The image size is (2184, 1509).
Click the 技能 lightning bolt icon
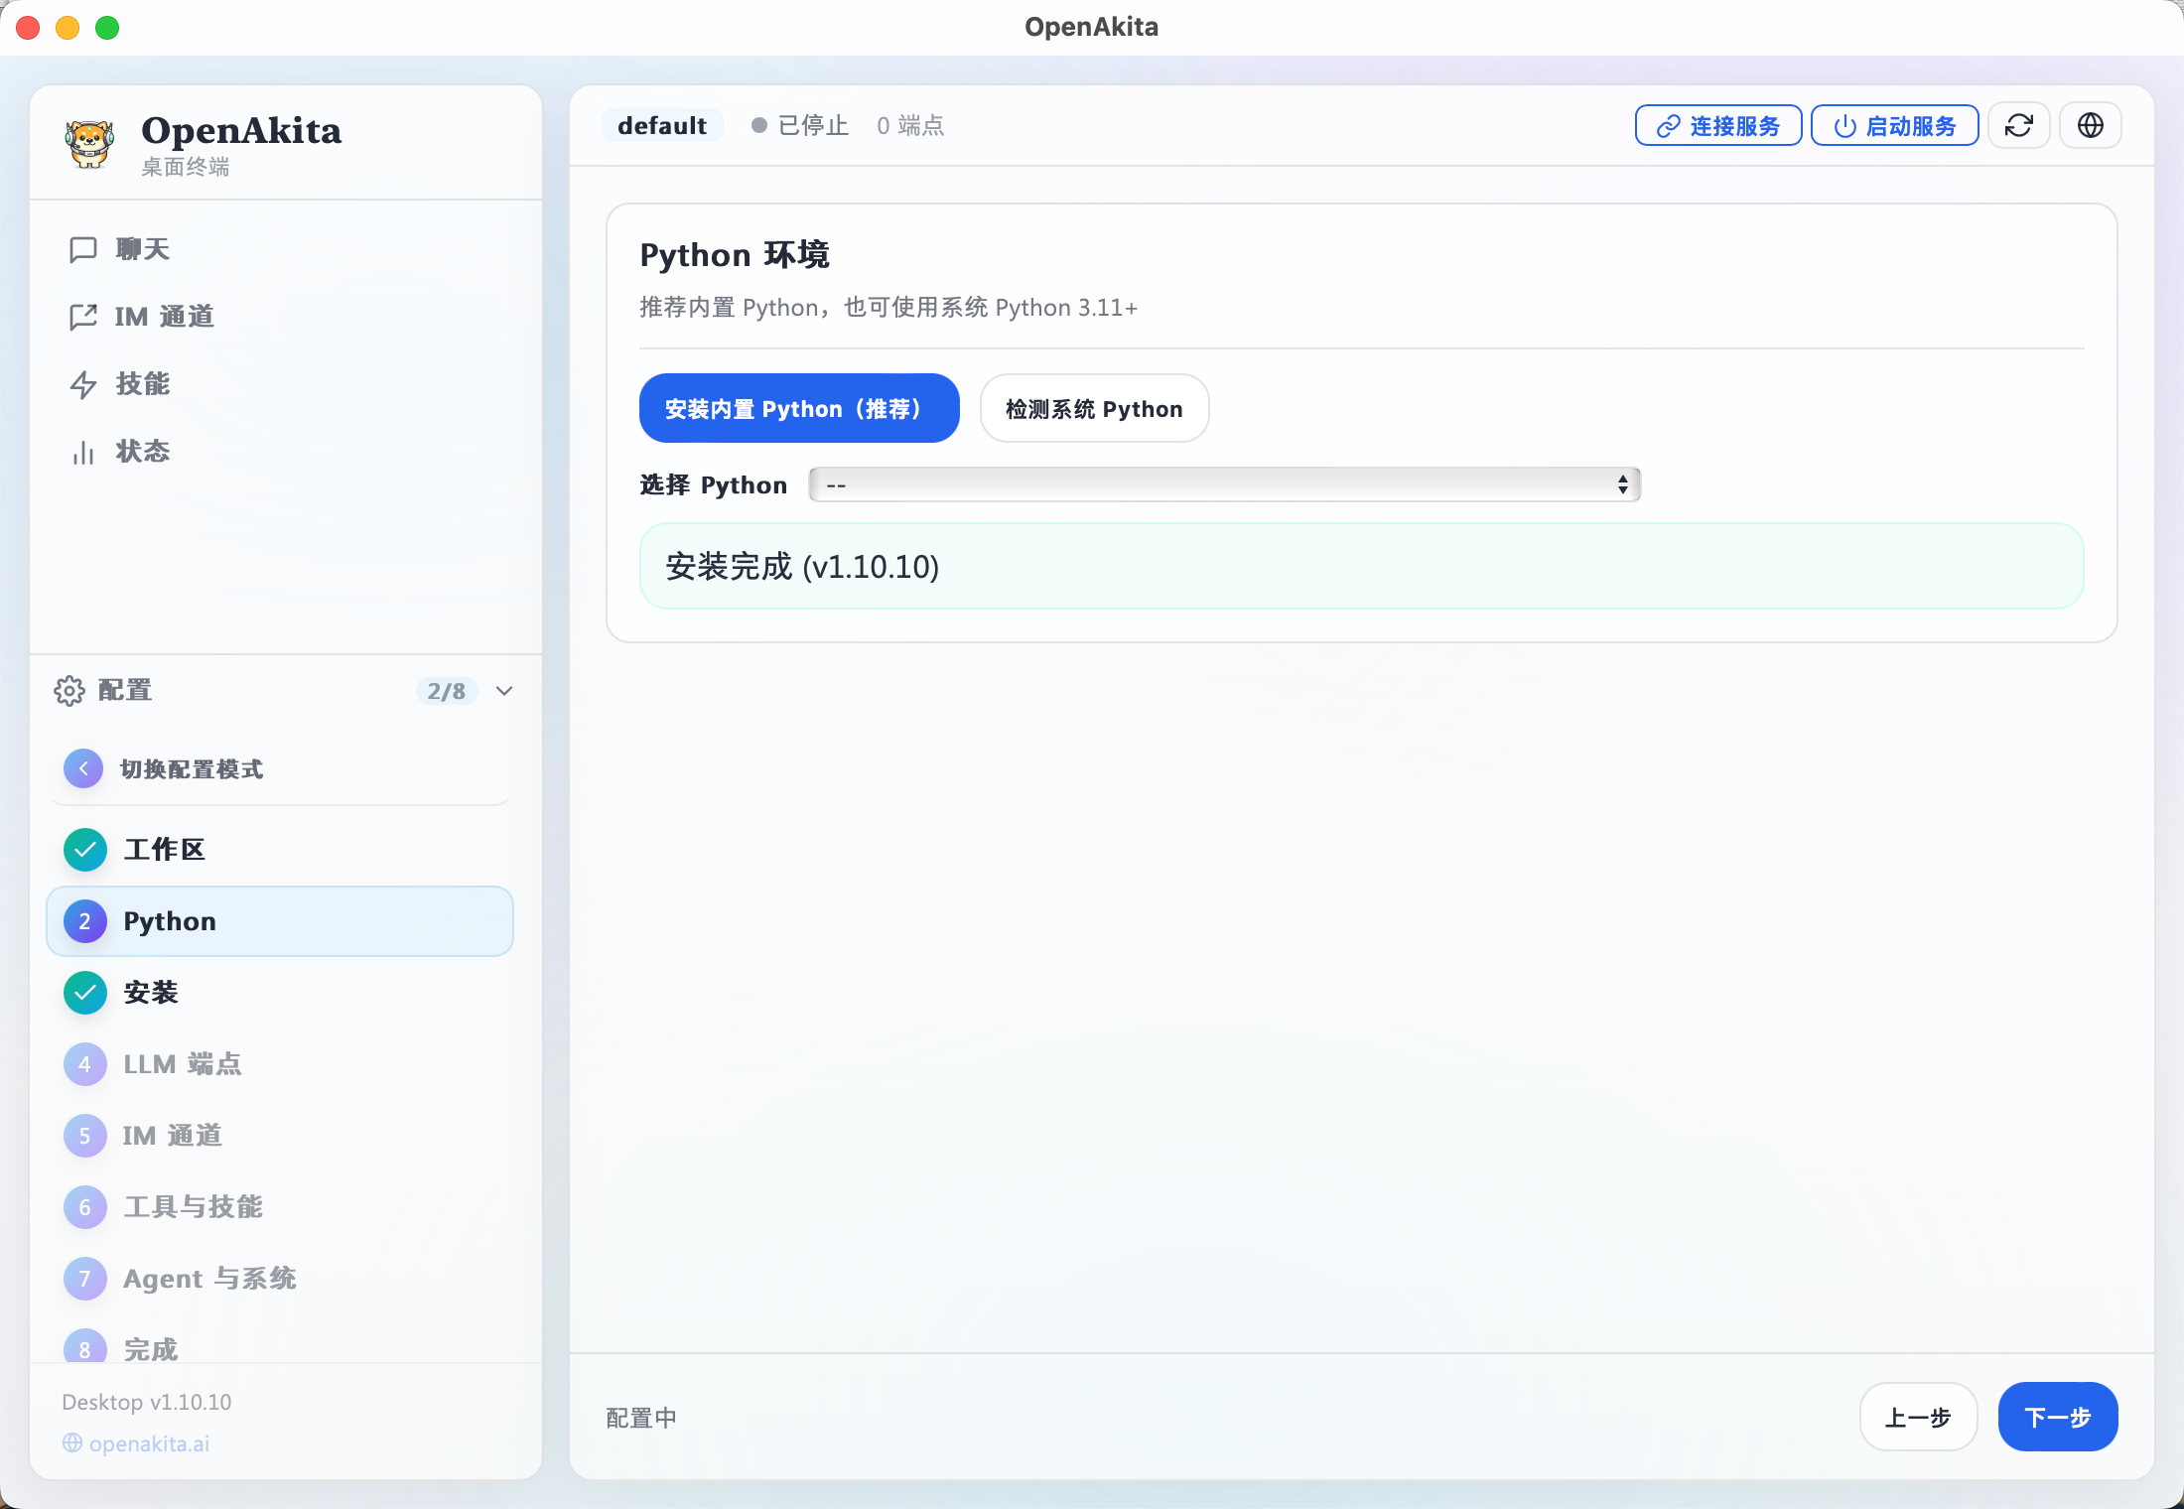pos(84,384)
